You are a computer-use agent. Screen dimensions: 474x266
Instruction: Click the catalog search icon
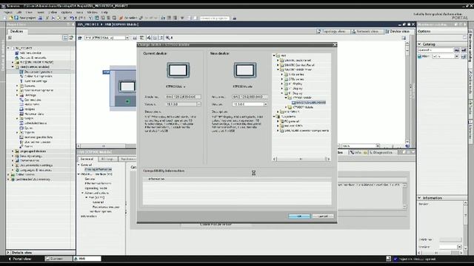click(x=457, y=50)
